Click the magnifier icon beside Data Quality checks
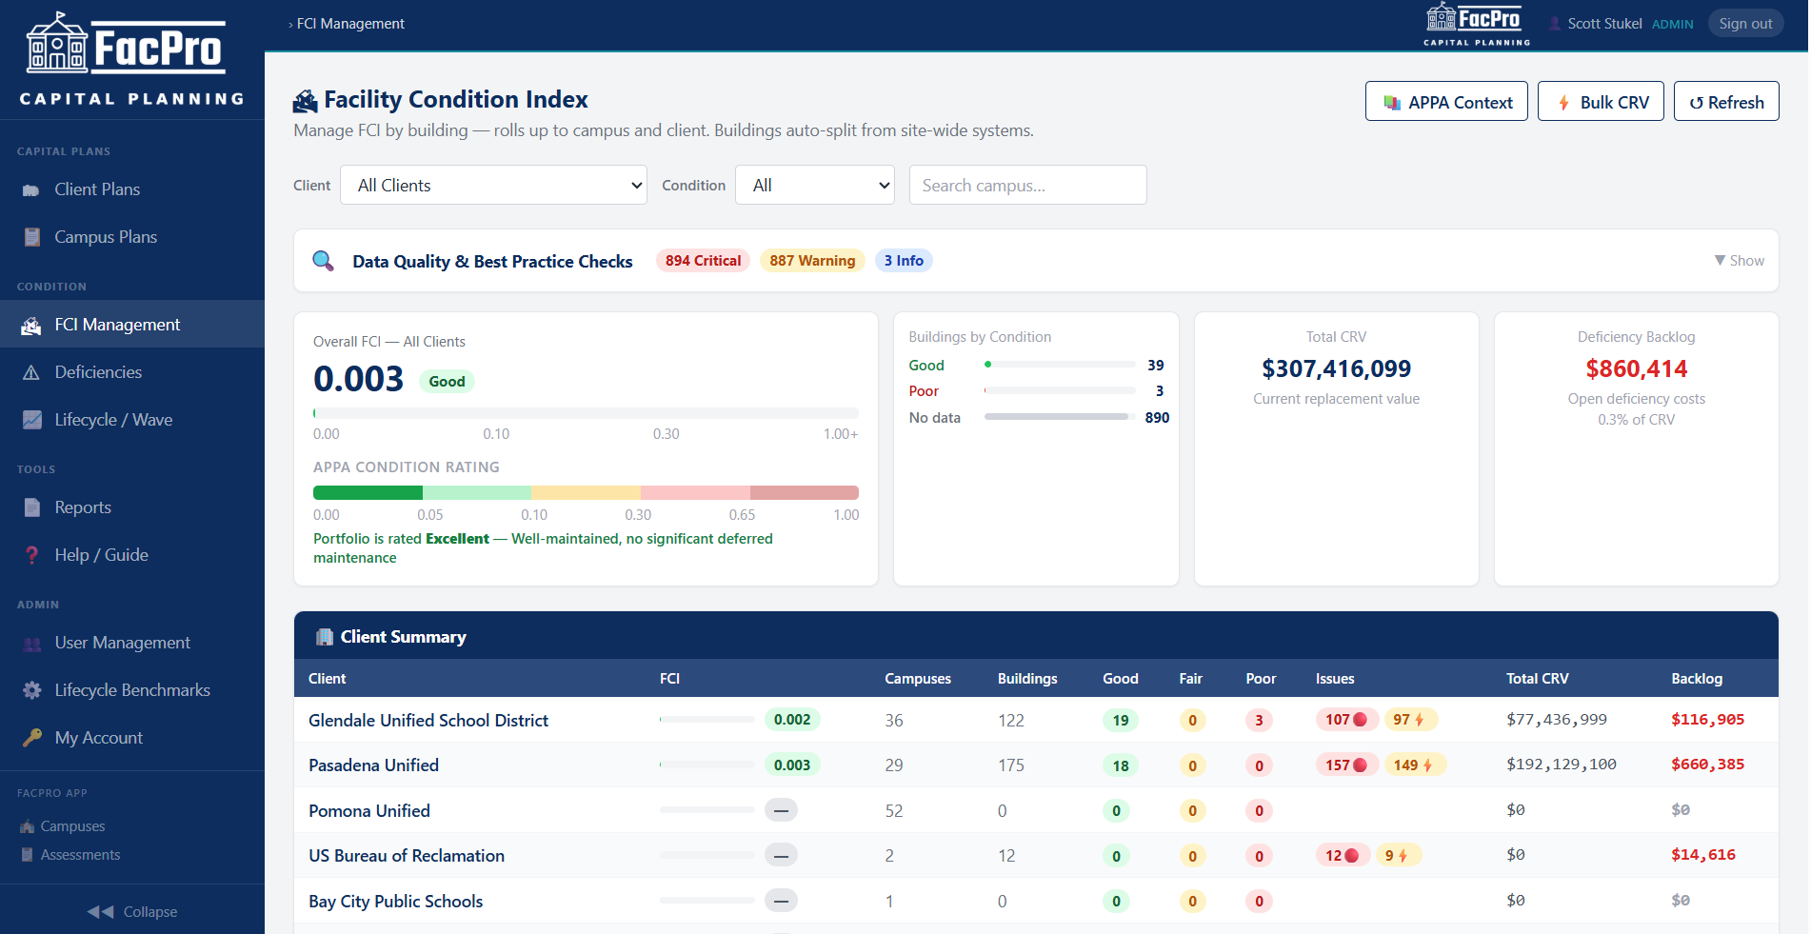This screenshot has width=1811, height=934. (x=324, y=261)
